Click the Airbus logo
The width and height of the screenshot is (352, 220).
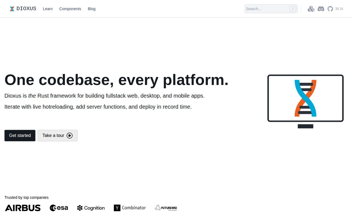[23, 208]
